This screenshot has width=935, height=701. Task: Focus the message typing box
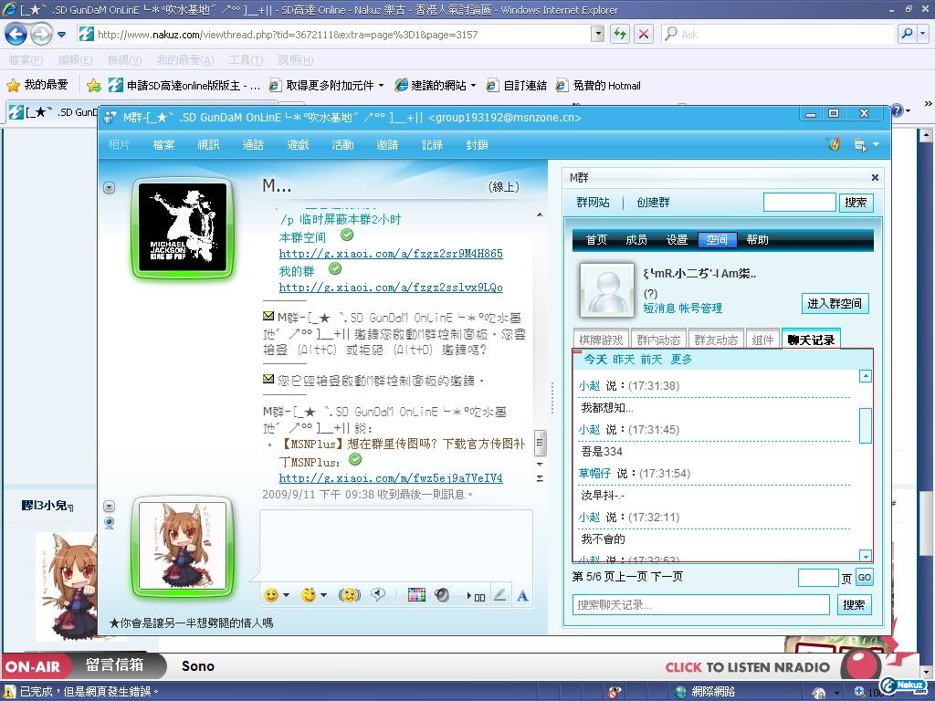pyautogui.click(x=396, y=544)
